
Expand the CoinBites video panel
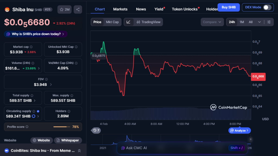[79, 151]
